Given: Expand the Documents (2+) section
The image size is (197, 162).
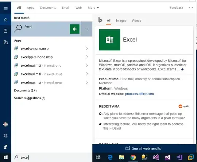Looking at the screenshot, I should 26,90.
